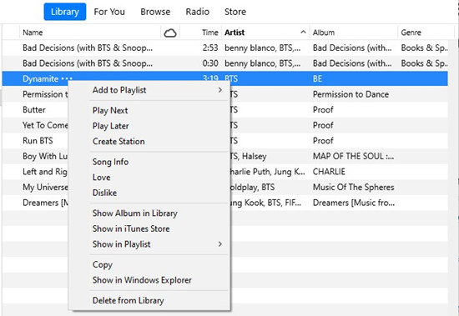Open the Radio tab

[197, 12]
